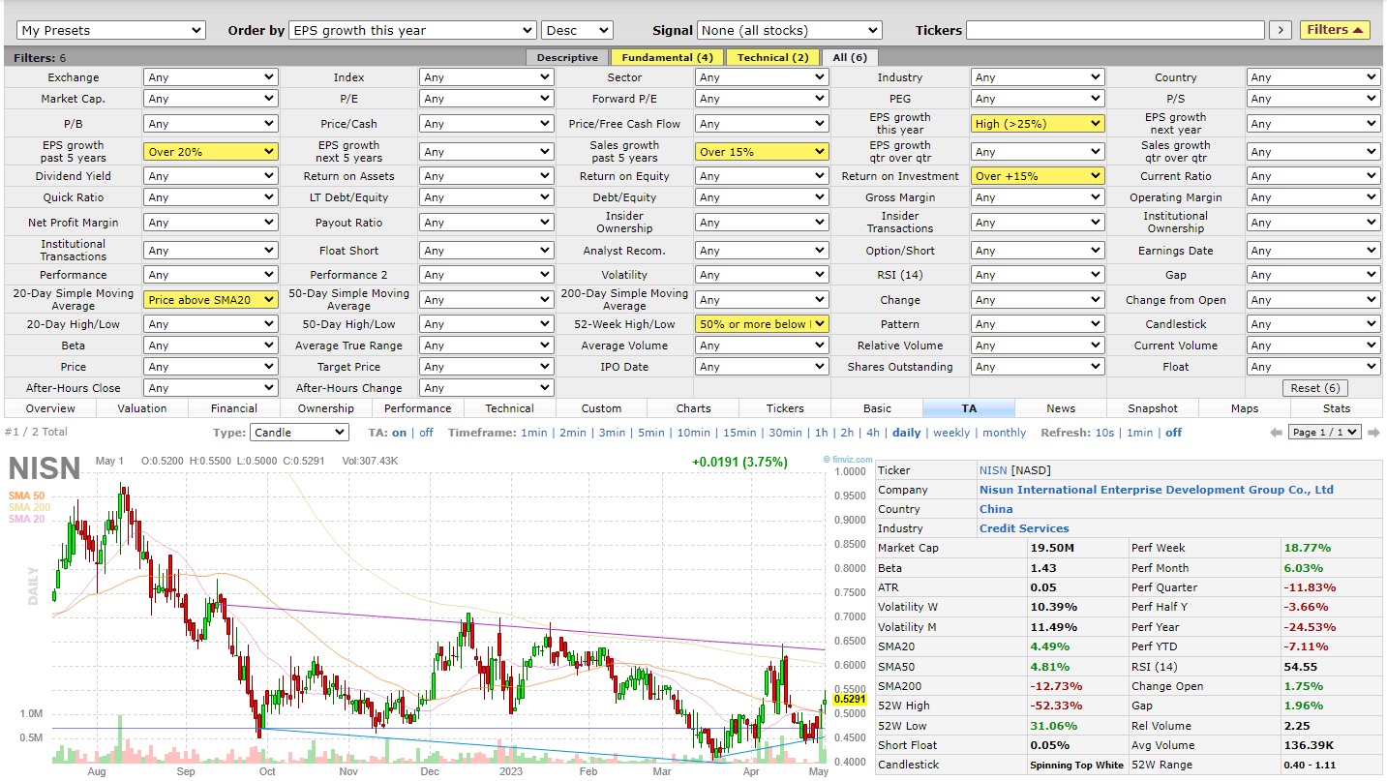
Task: Click the Reset (6) button
Action: (1314, 387)
